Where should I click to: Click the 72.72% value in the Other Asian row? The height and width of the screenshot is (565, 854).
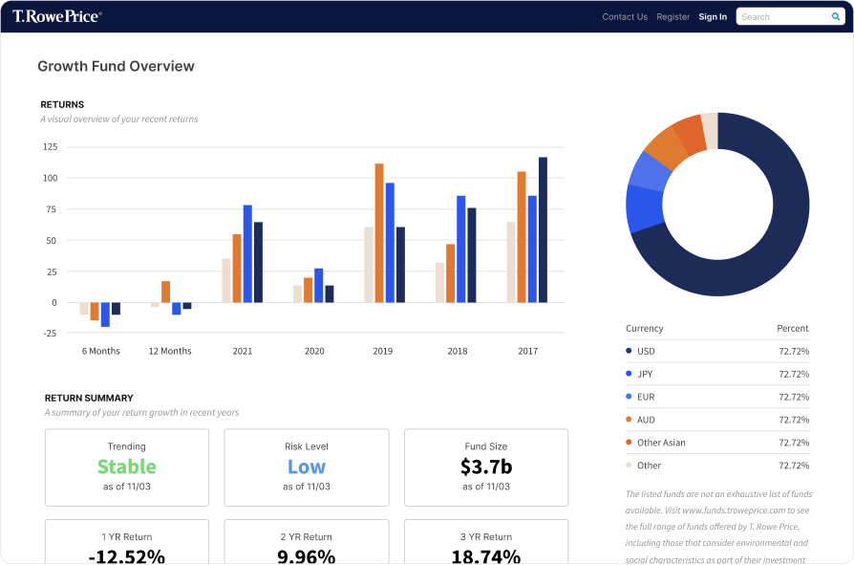[x=794, y=443]
